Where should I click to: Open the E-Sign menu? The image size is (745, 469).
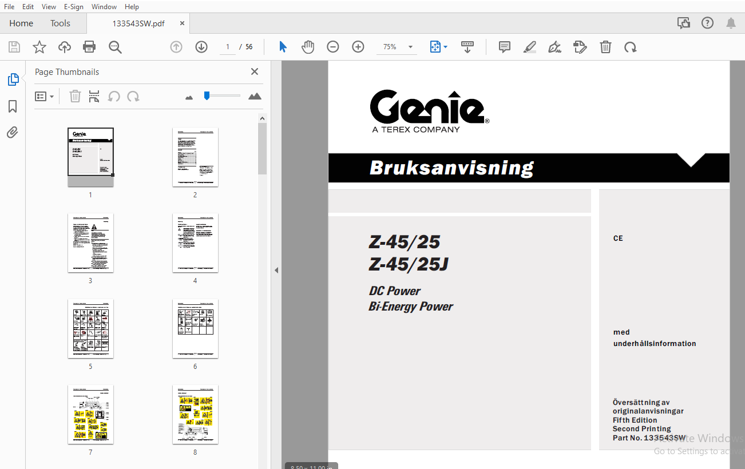(73, 7)
